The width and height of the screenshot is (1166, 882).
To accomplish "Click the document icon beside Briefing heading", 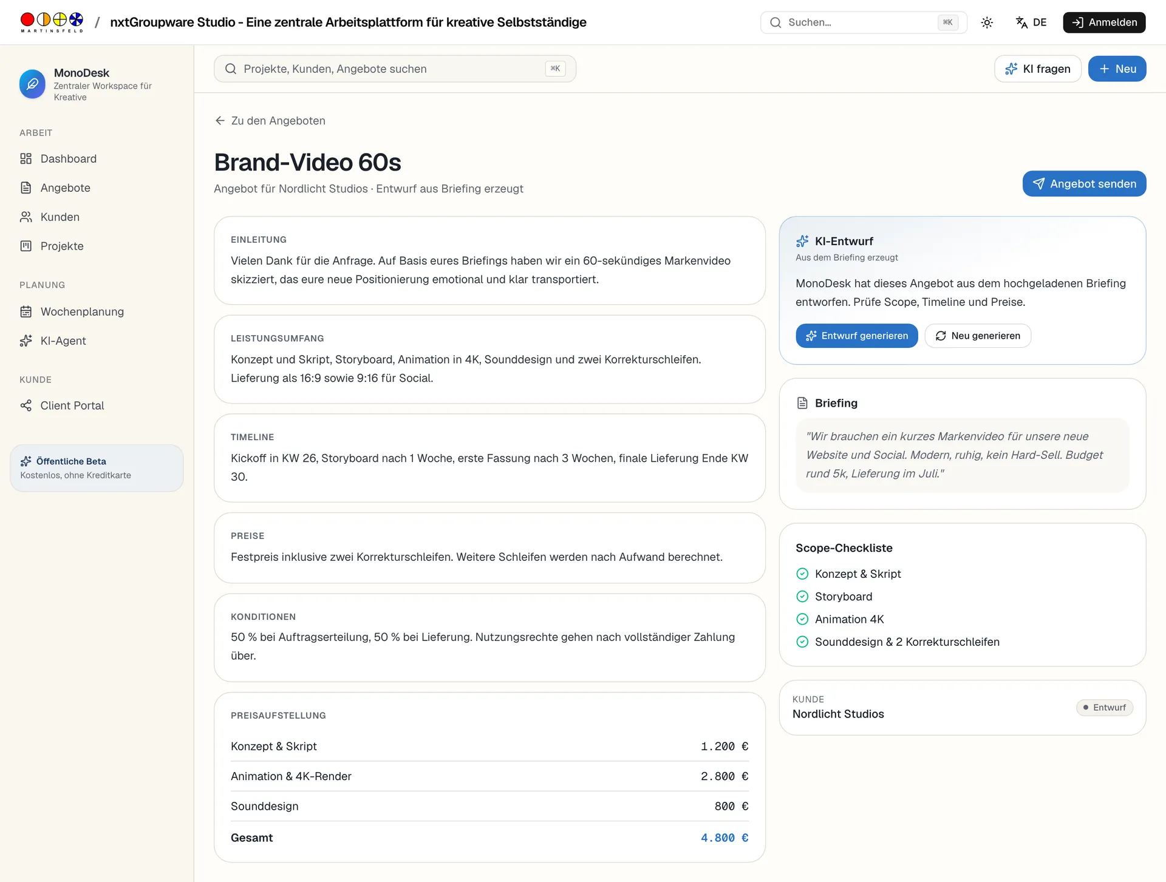I will click(802, 403).
